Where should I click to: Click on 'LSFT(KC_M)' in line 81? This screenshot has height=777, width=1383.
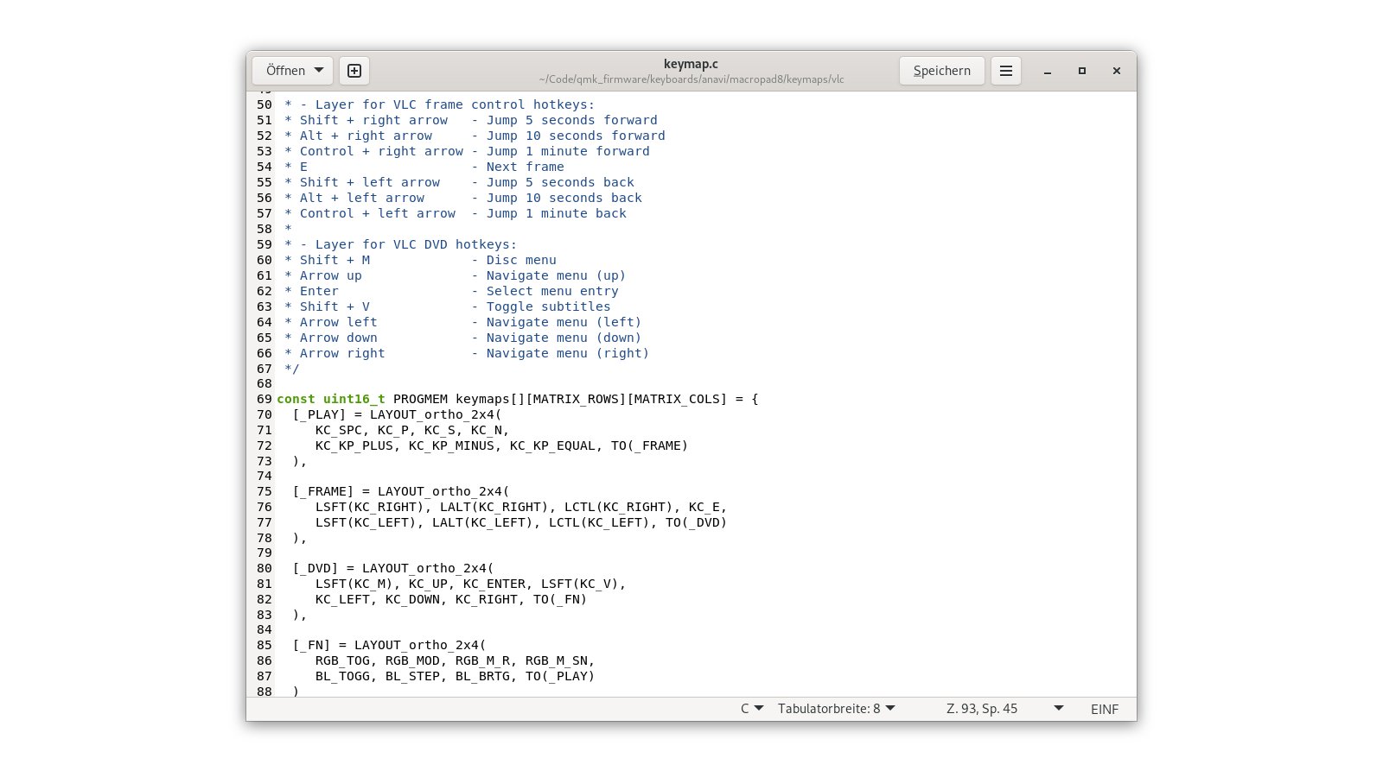tap(354, 584)
